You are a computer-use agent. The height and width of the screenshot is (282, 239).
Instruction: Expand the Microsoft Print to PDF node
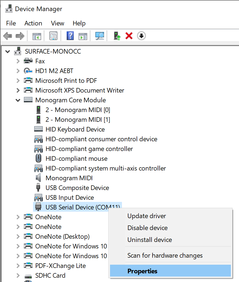coord(18,81)
